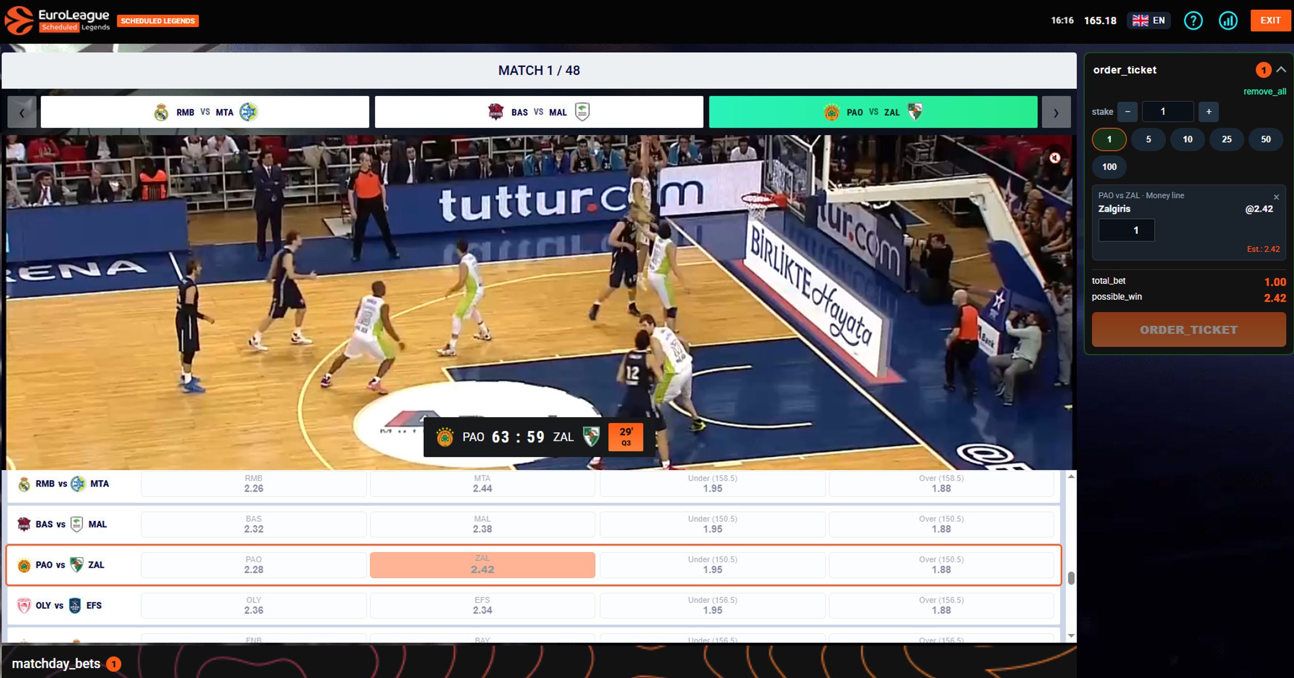Click the remove_all link
The height and width of the screenshot is (678, 1294).
(x=1265, y=92)
